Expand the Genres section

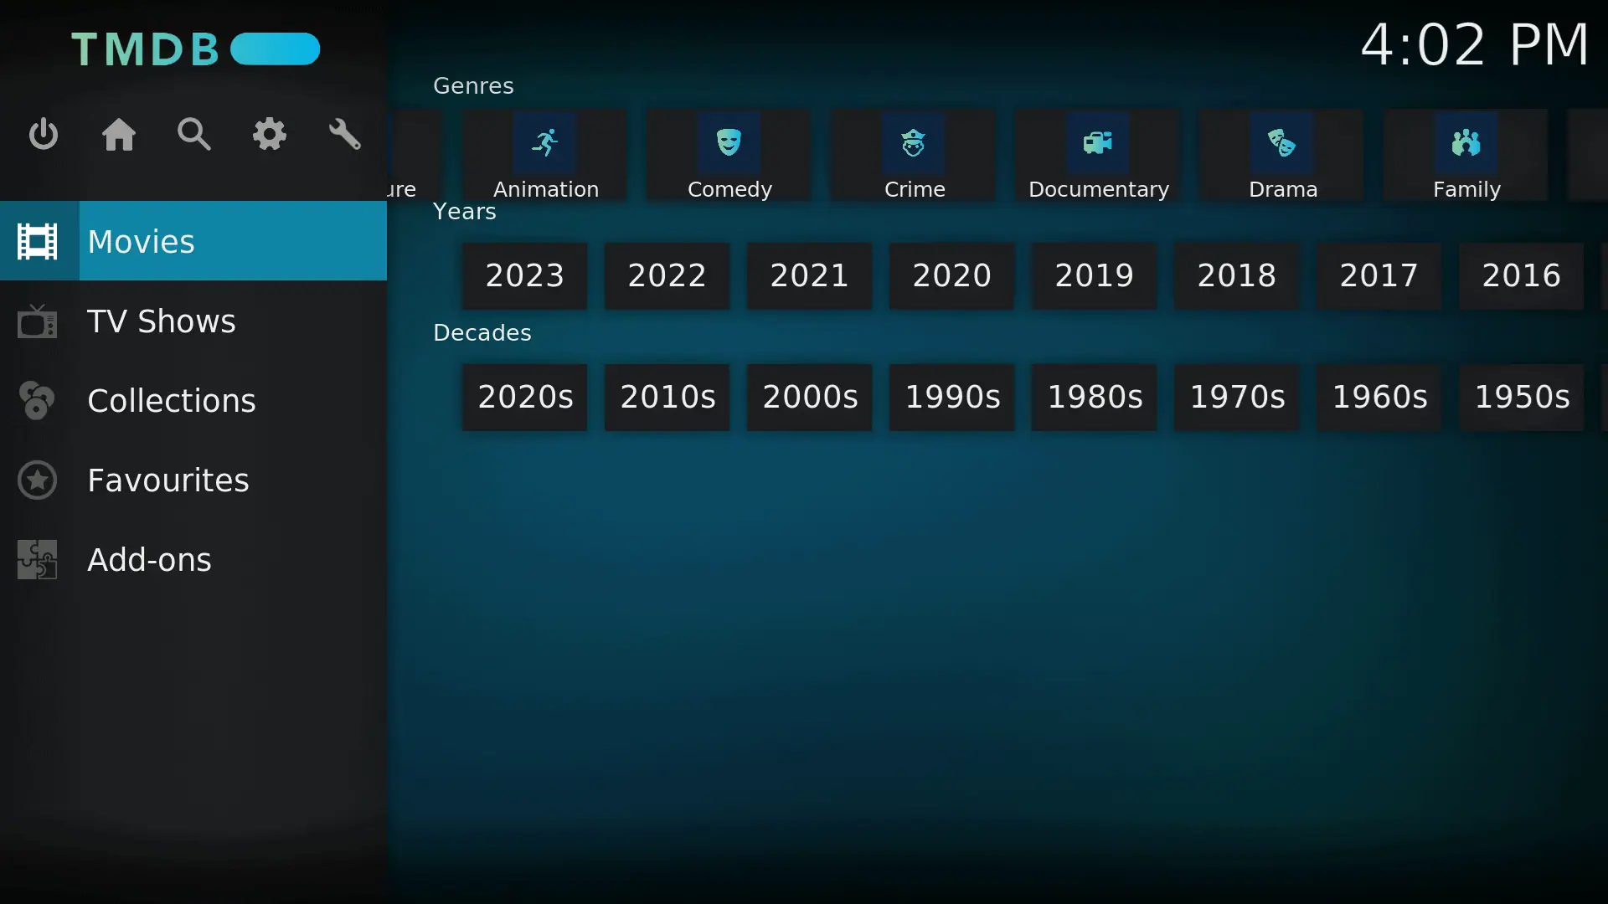pos(472,85)
